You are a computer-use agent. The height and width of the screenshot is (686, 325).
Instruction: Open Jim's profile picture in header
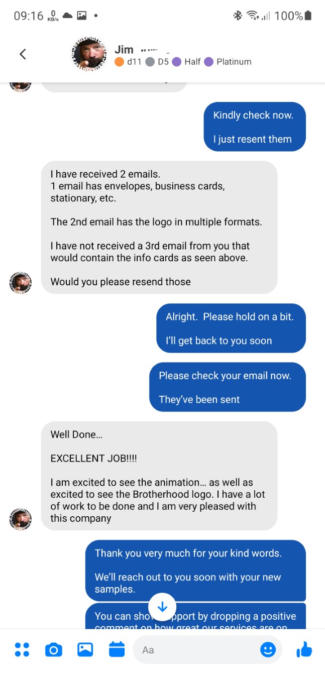point(89,54)
